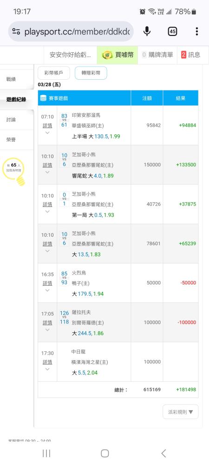Select the 榮譽 sidebar tab
Screen dimensions: 209x466
click(x=17, y=140)
